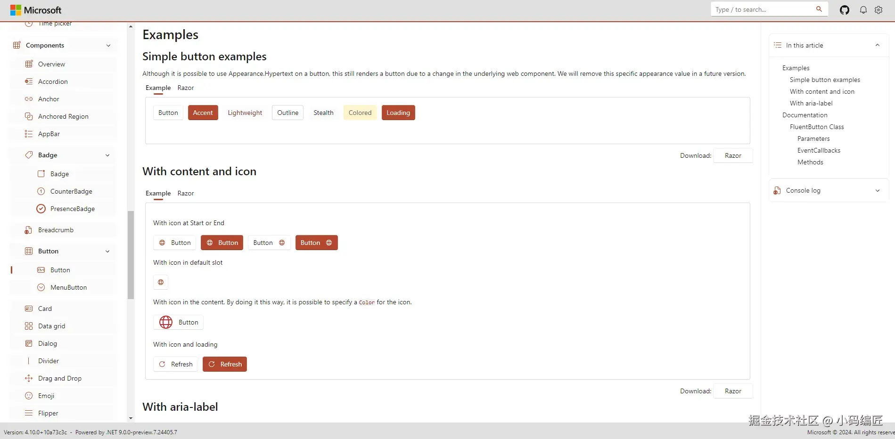Click the search magnifier icon
Viewport: 895px width, 439px height.
[819, 9]
